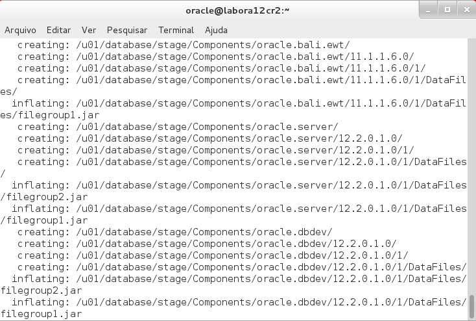This screenshot has width=476, height=321.
Task: Minimize the terminal window
Action: (x=429, y=10)
